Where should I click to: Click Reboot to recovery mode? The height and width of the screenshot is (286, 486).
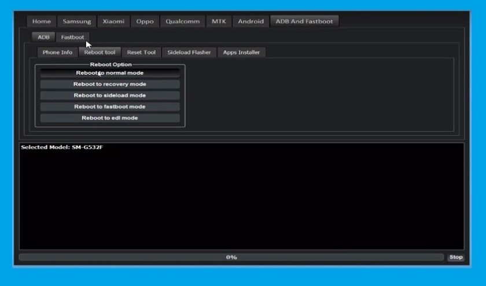tap(110, 84)
